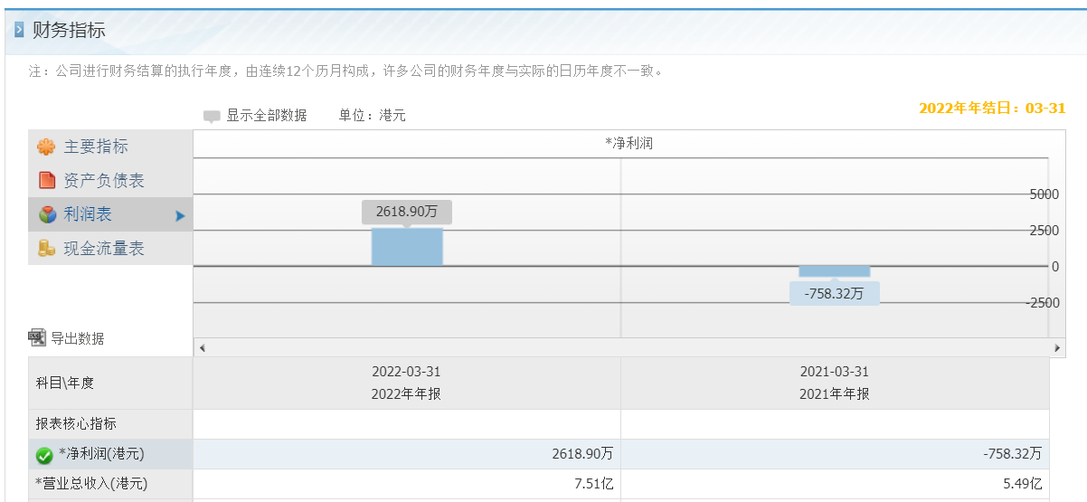
Task: Click the blue 2618.90万 chart bar
Action: [407, 247]
